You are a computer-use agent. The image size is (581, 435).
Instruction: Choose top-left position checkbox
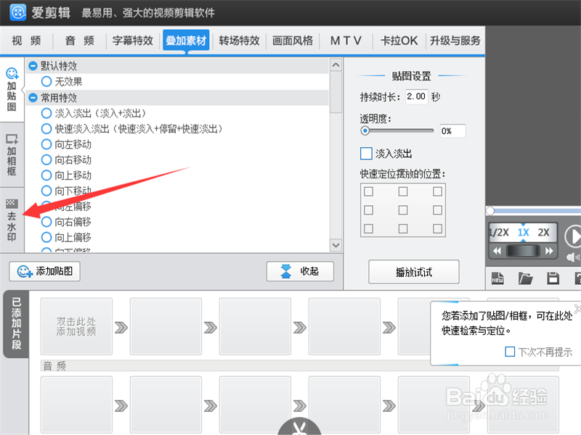coord(368,191)
